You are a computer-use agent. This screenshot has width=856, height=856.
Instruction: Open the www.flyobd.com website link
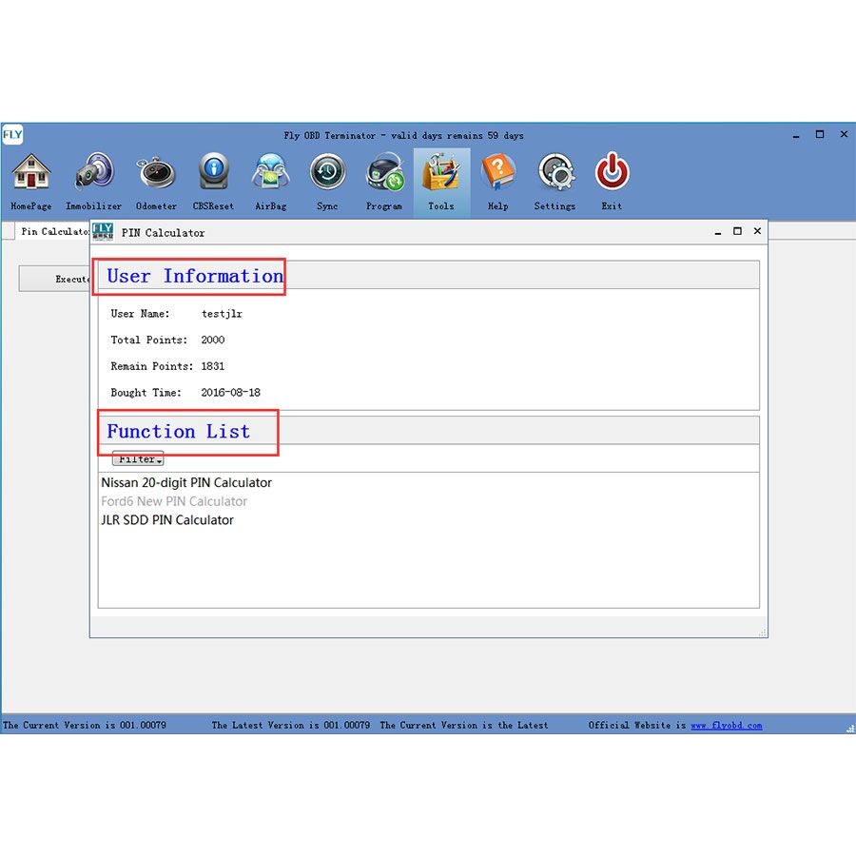tap(726, 725)
